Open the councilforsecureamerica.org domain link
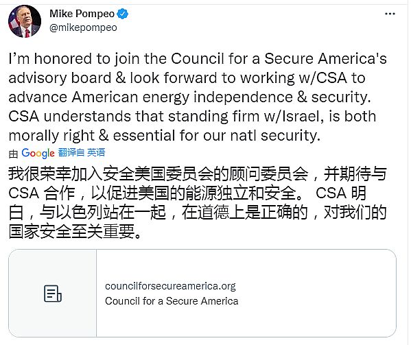 pyautogui.click(x=170, y=286)
